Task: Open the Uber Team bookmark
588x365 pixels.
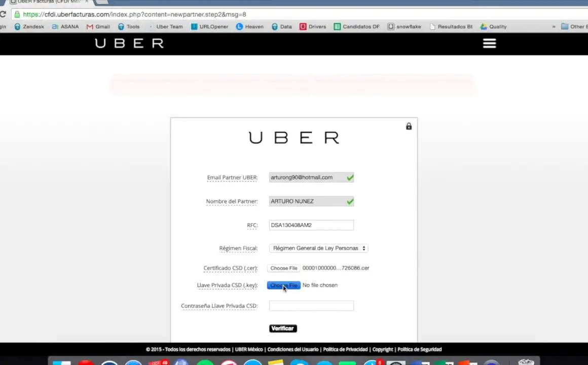Action: 165,27
